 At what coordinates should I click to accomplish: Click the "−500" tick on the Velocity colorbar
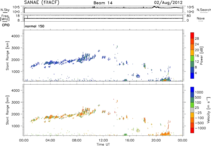[x=199, y=123]
